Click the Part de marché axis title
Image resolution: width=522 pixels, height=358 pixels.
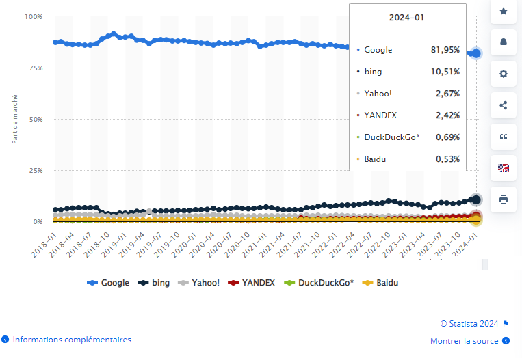click(x=14, y=120)
